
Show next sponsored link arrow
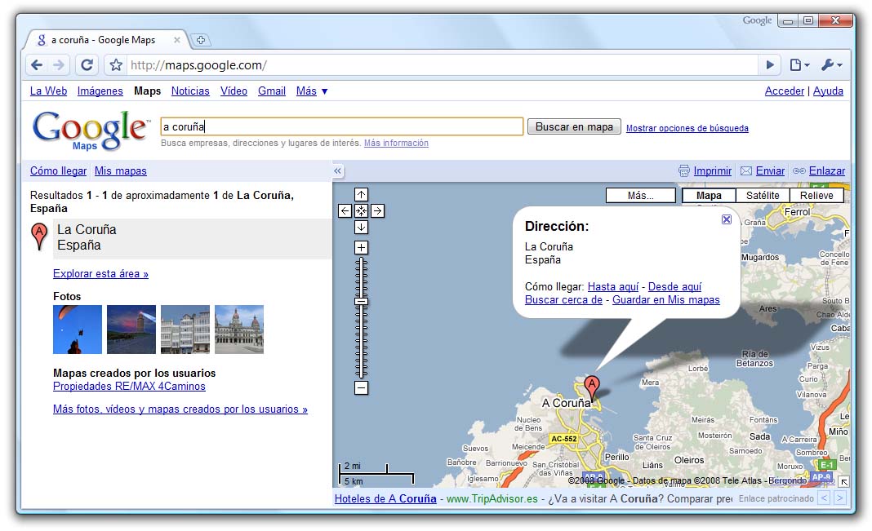[840, 498]
